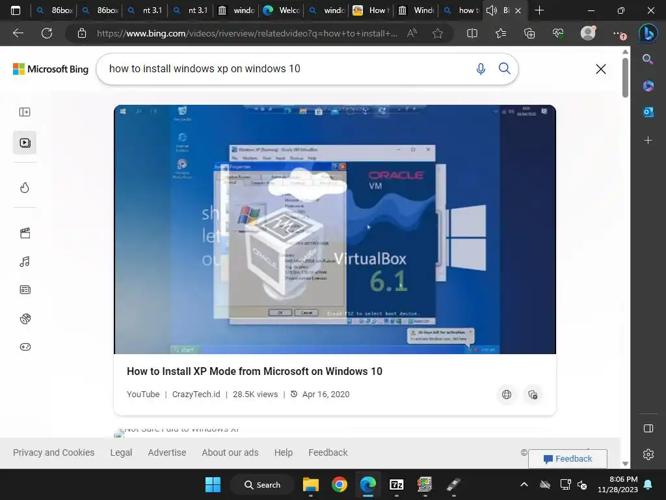Image resolution: width=666 pixels, height=500 pixels.
Task: Open Outlook icon in Edge sidebar
Action: [648, 112]
